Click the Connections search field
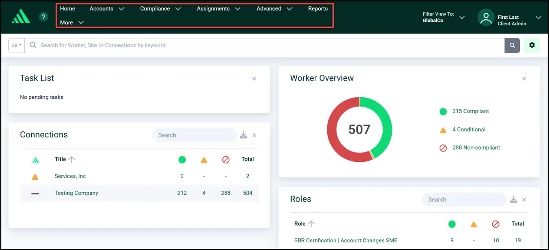 [194, 135]
